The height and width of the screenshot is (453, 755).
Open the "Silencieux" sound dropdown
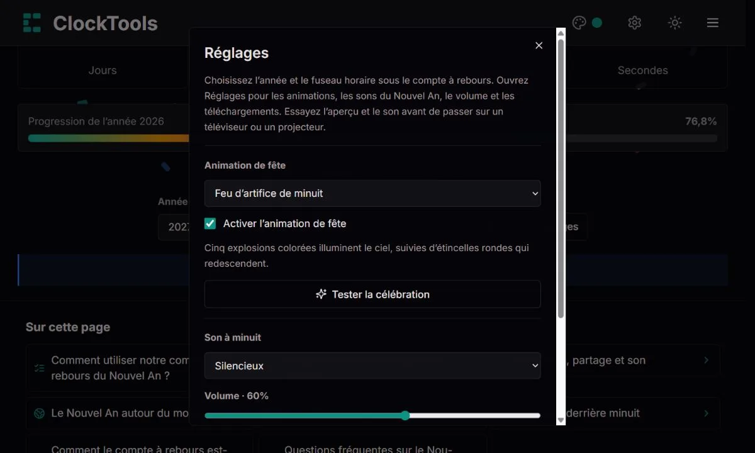[372, 366]
